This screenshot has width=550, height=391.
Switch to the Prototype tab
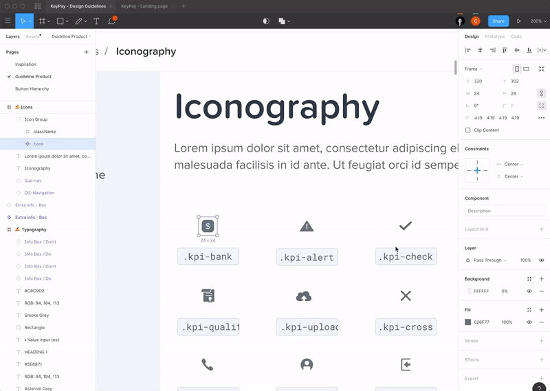(494, 36)
